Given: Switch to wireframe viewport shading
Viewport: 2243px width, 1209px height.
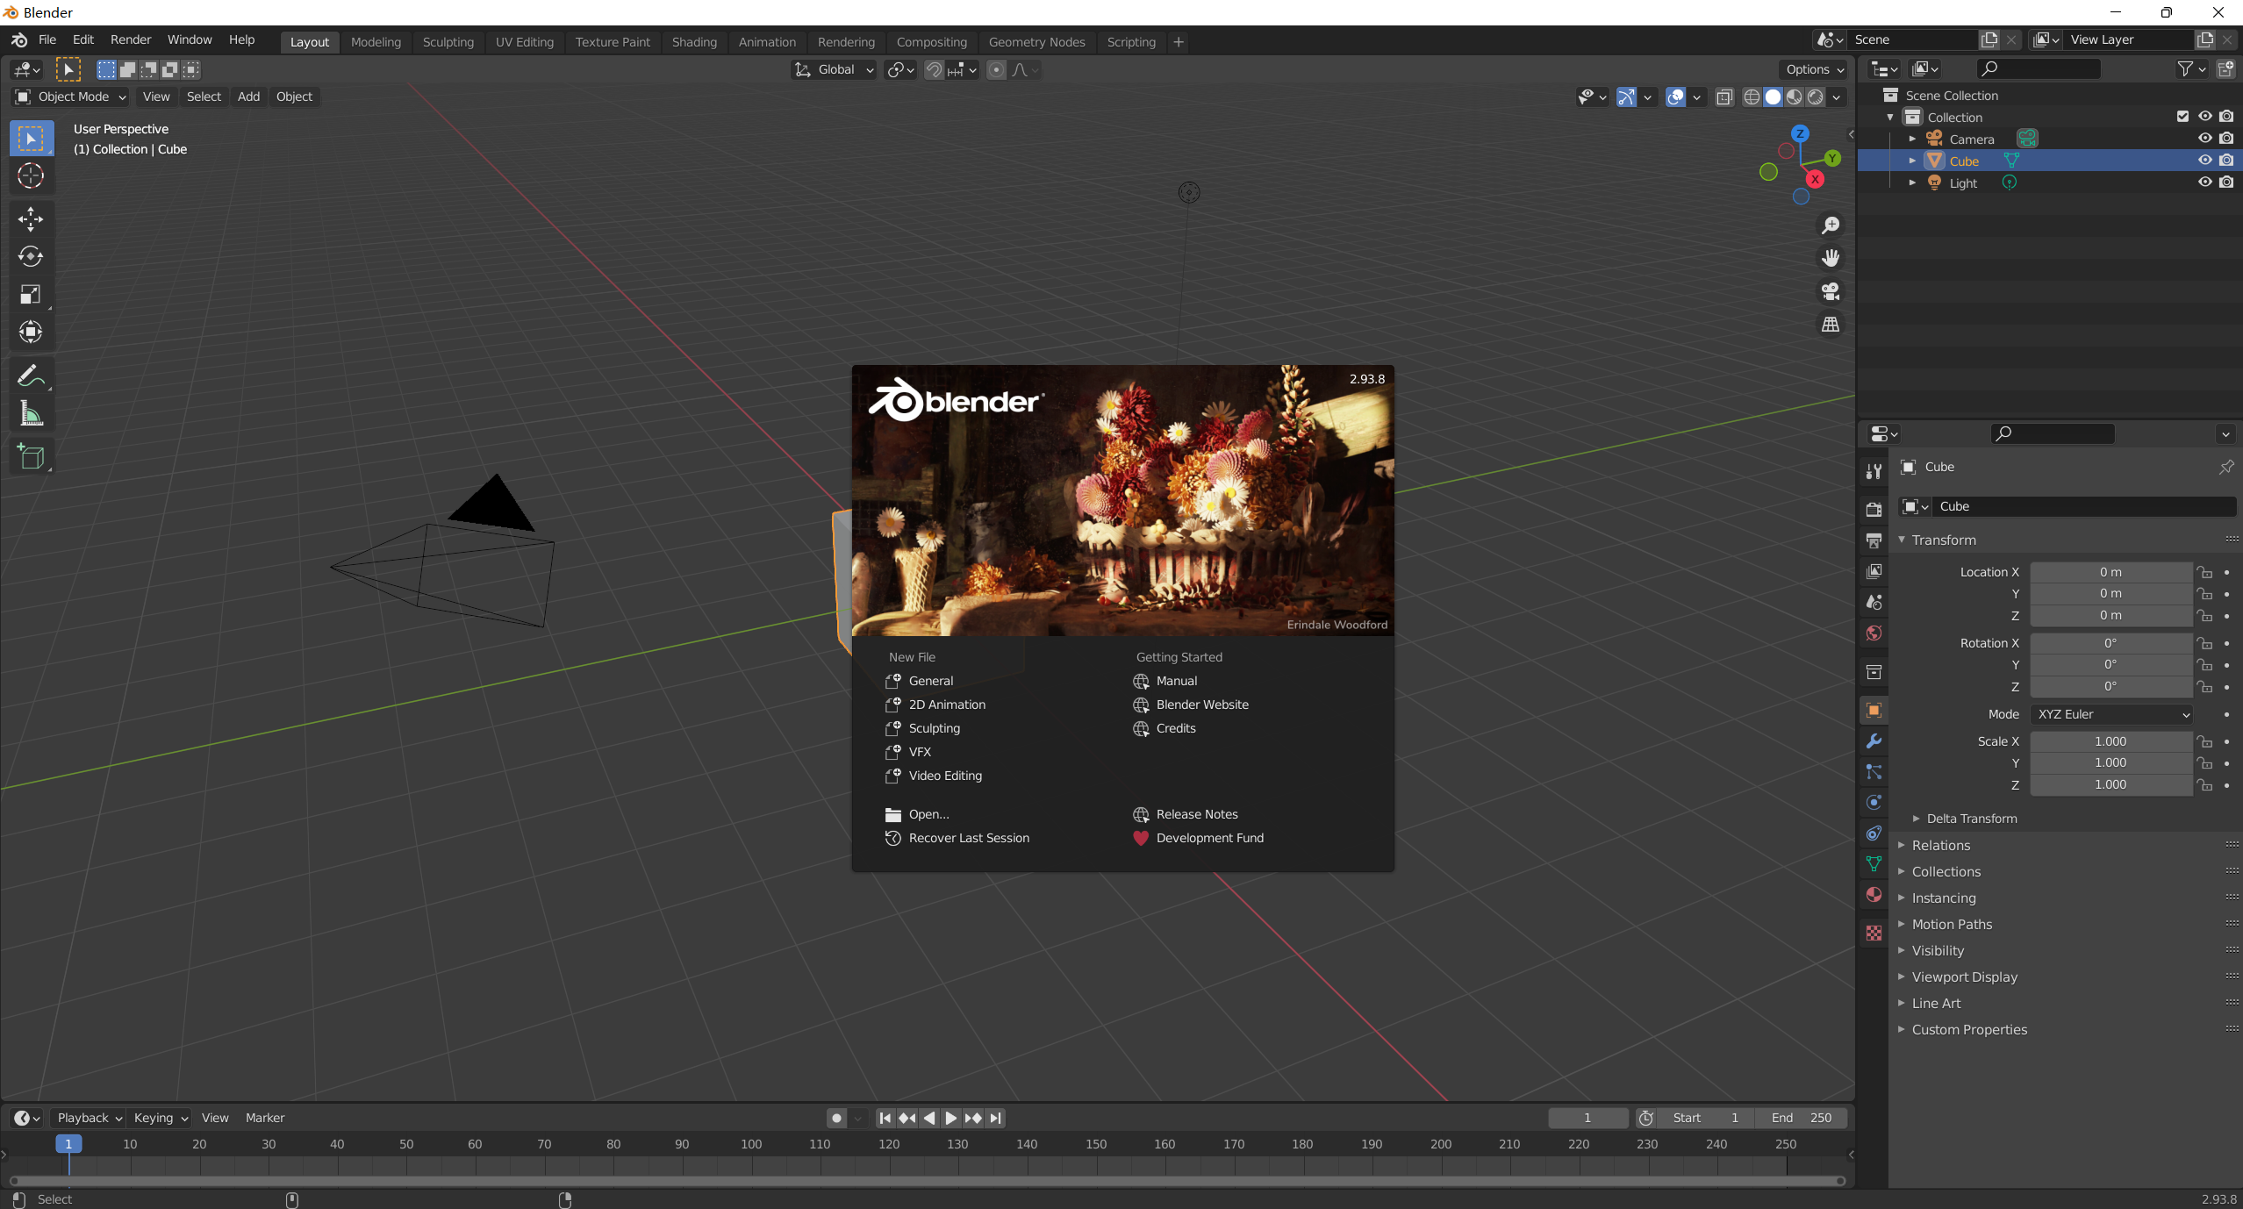Looking at the screenshot, I should click(1752, 97).
